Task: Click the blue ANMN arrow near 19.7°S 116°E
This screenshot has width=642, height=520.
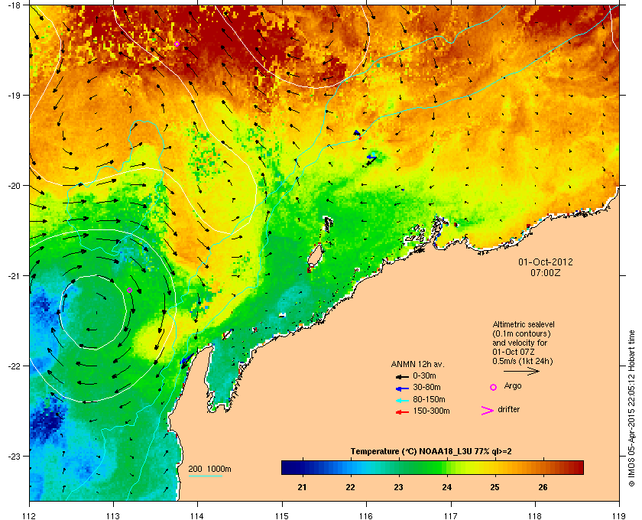Action: (x=371, y=157)
